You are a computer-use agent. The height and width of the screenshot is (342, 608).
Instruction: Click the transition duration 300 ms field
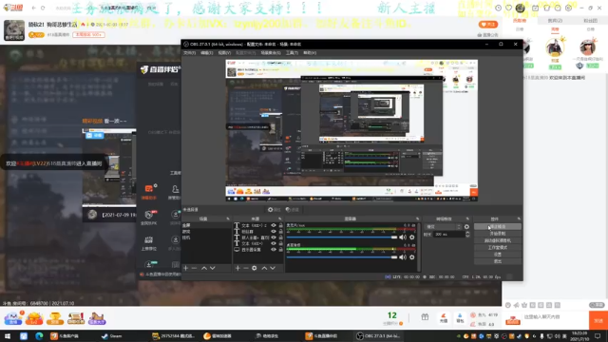[x=449, y=235]
